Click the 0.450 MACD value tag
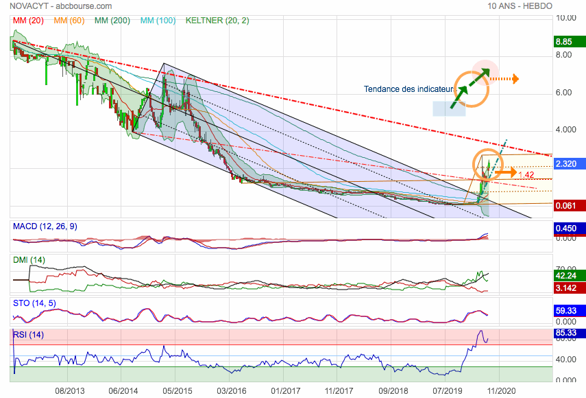Screen dimensions: 586x398 (x=570, y=229)
